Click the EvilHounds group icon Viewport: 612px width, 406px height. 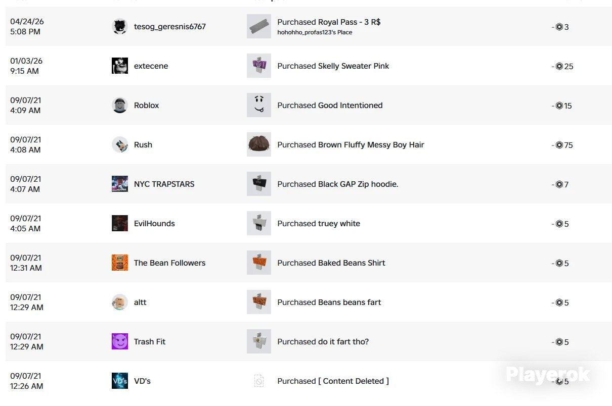120,223
